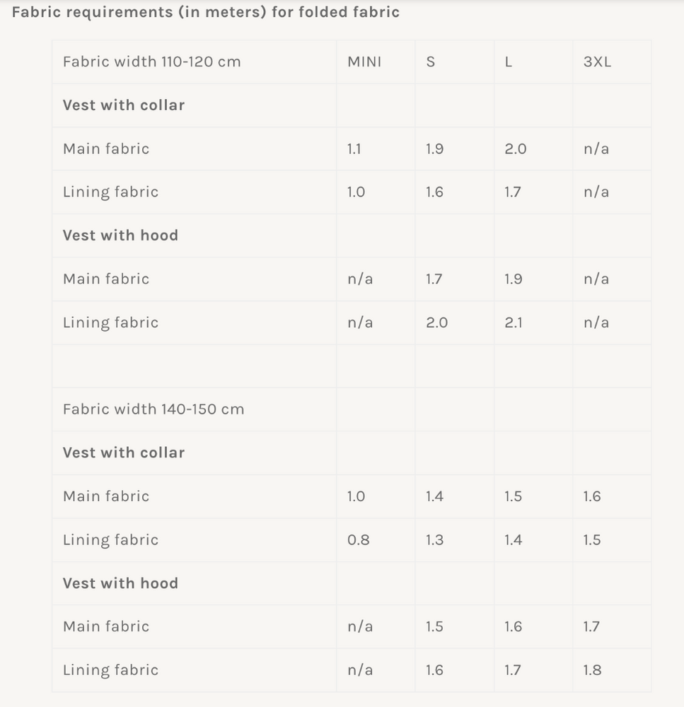
Task: Select the 1.4 value in S column
Action: tap(434, 496)
